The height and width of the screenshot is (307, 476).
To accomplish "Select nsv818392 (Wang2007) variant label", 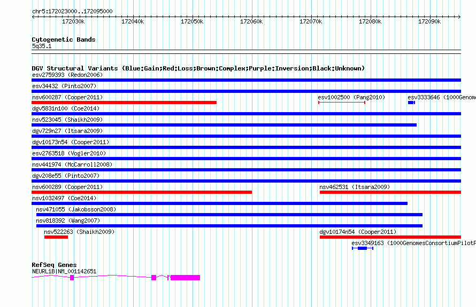I will (68, 221).
